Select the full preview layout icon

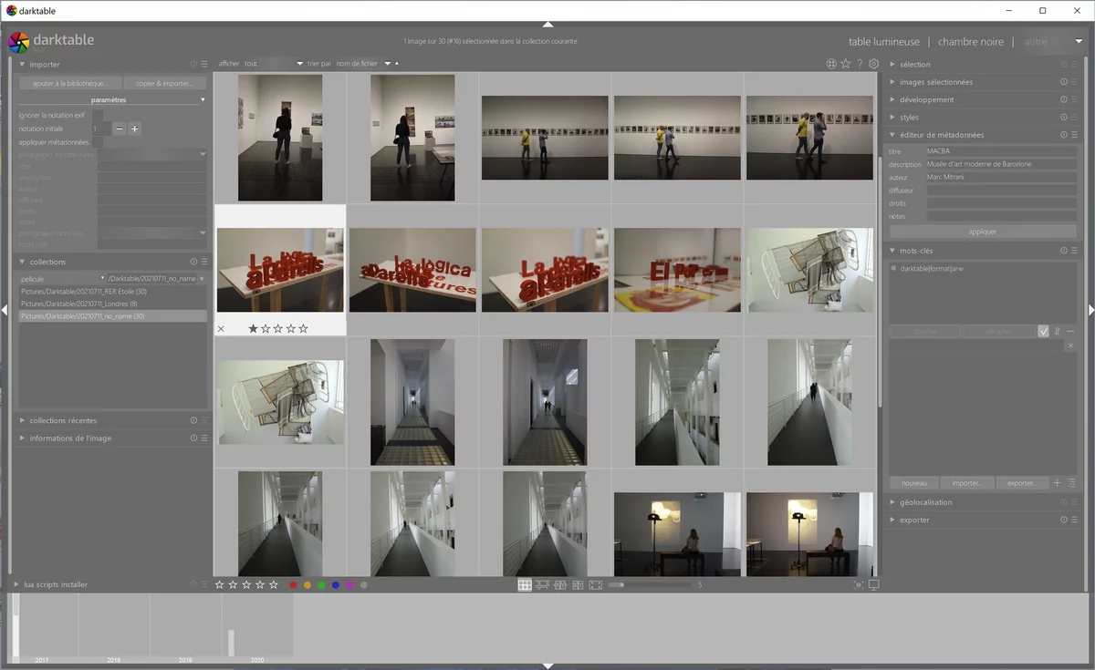click(x=596, y=585)
